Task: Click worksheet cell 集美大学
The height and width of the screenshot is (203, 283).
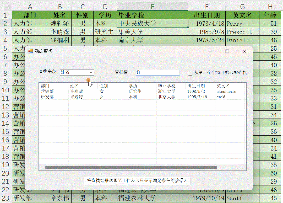Action: (153, 32)
